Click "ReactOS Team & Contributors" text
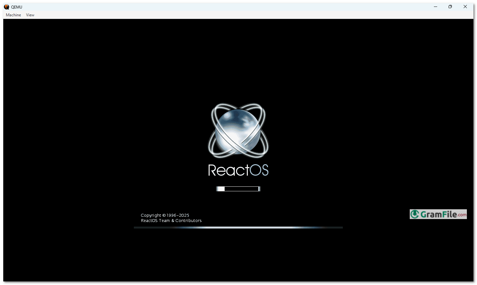Viewport: 477px width, 285px height. 171,221
